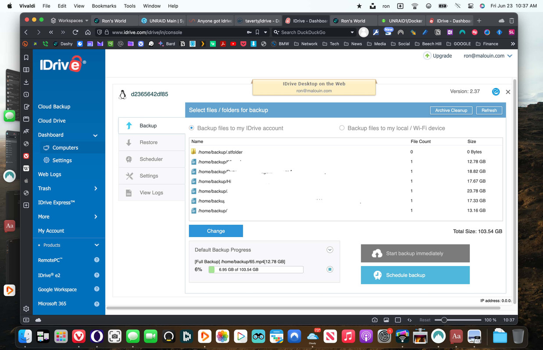Viewport: 543px width, 350px height.
Task: Open Vivaldi settings gear in the side panel
Action: point(26,308)
